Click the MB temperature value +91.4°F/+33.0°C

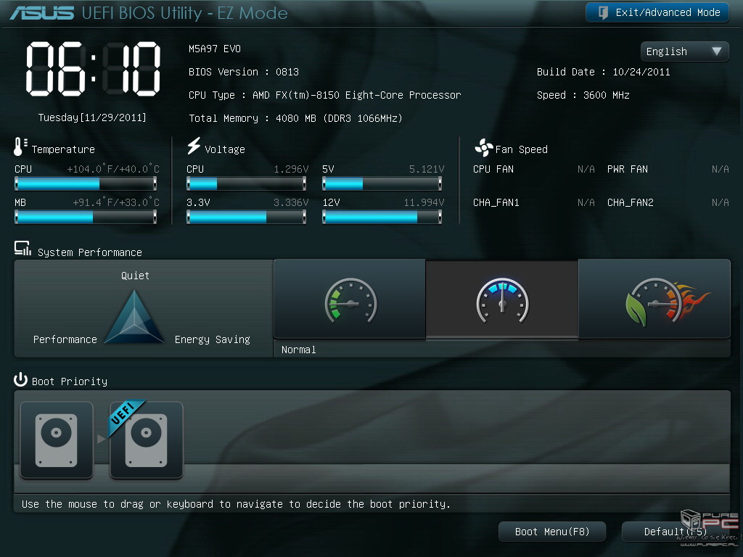coord(116,202)
